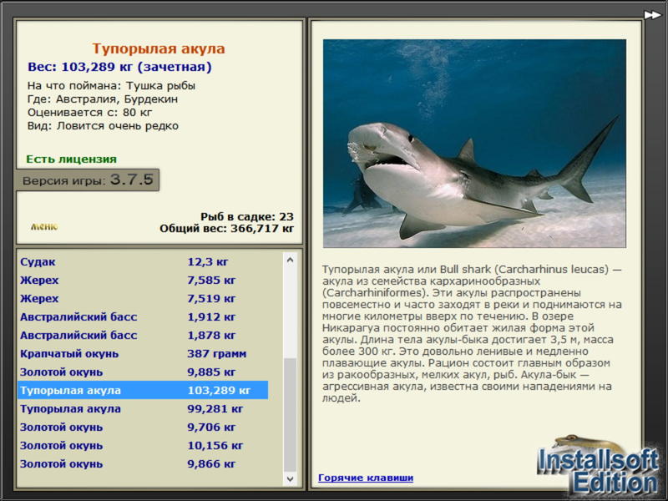Viewport: 668px width, 501px height.
Task: Choose Австралийский басс 1,912 кг in the list
Action: pos(143,316)
